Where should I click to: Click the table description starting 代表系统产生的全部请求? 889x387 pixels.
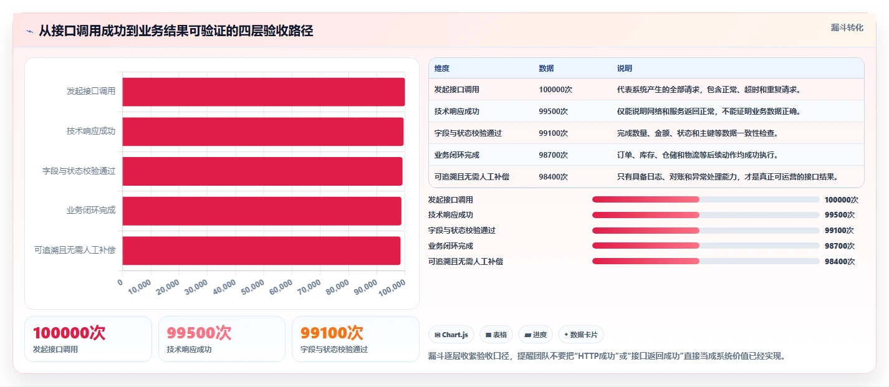(709, 89)
